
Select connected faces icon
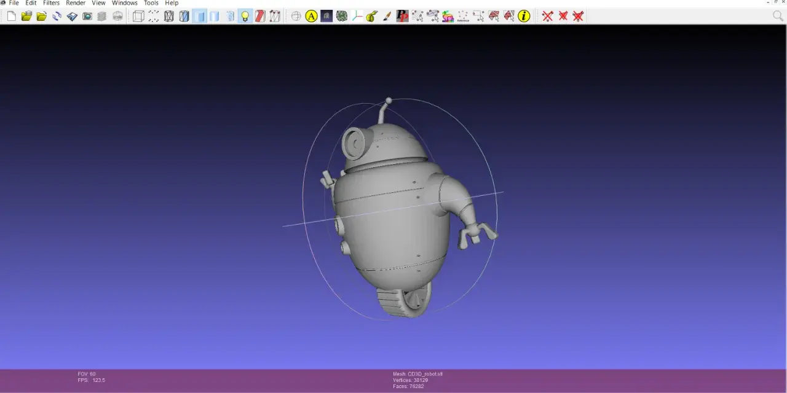(508, 16)
